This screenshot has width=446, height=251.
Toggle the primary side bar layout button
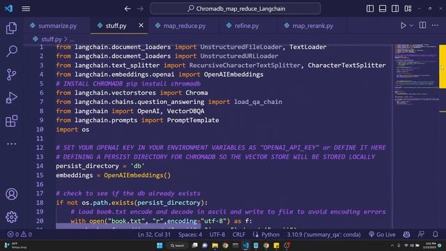pyautogui.click(x=370, y=8)
